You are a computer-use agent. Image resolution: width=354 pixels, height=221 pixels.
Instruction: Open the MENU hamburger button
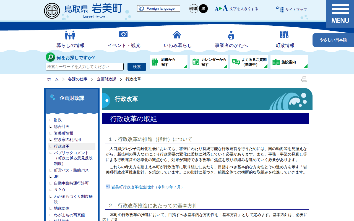point(340,14)
